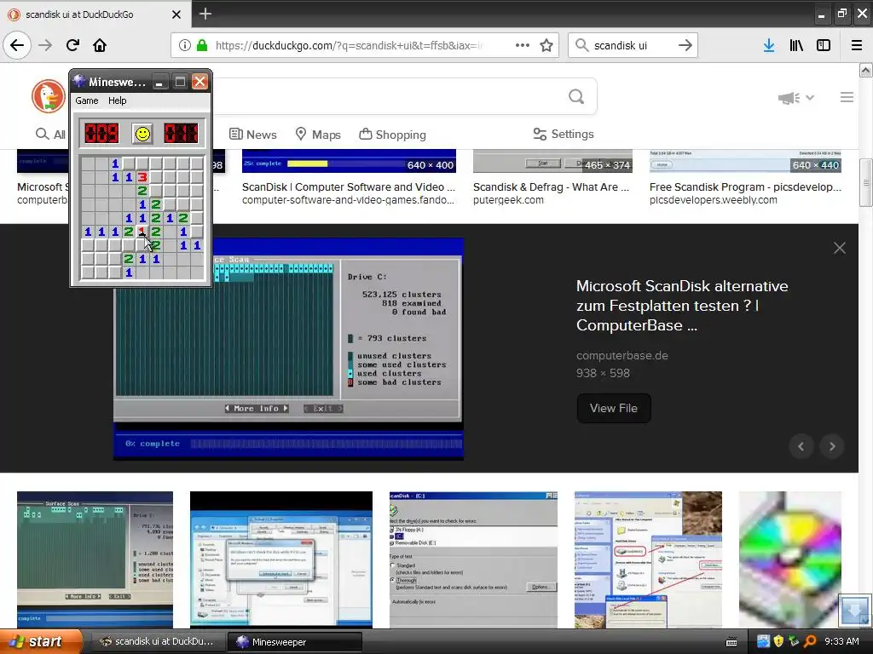Bookmark this page with the star icon

[546, 45]
